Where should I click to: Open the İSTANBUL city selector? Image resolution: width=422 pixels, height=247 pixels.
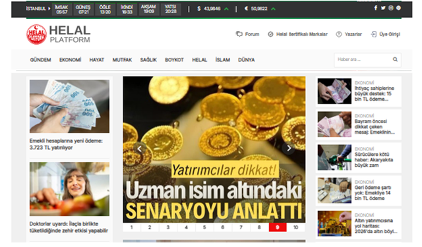[x=38, y=9]
